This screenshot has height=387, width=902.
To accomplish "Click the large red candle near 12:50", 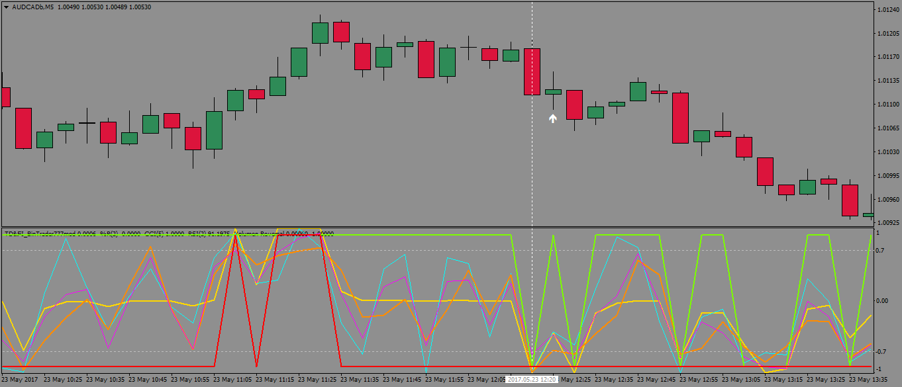I will click(x=680, y=118).
